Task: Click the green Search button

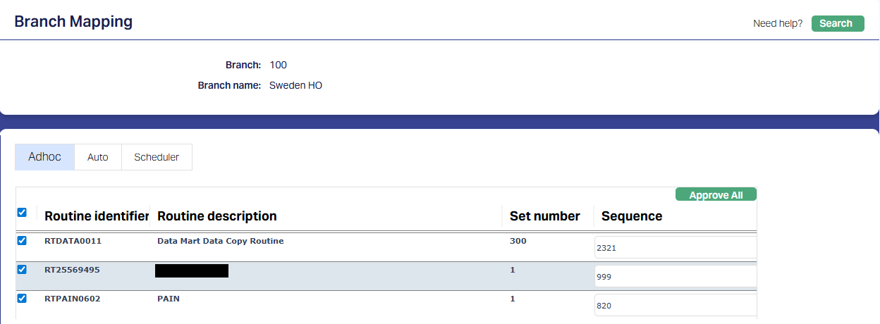Action: click(837, 23)
